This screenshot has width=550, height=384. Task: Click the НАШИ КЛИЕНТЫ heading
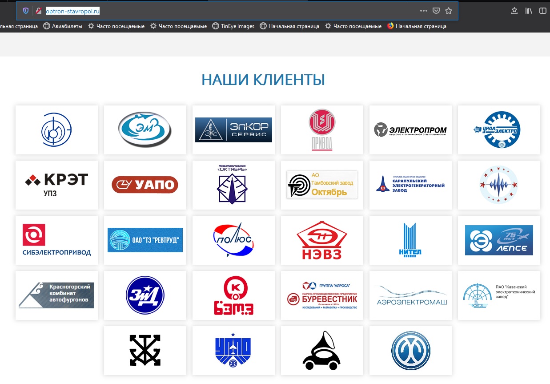click(x=263, y=80)
